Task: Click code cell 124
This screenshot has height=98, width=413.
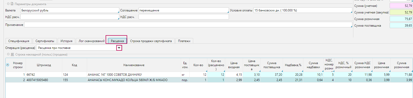Action: tap(74, 74)
